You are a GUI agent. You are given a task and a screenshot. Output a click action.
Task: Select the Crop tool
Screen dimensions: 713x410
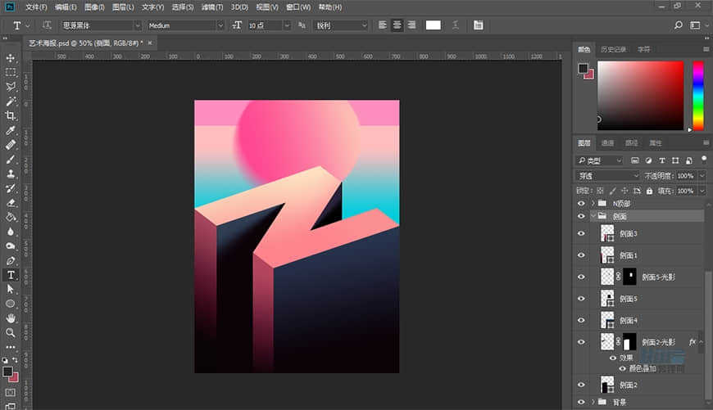[11, 115]
